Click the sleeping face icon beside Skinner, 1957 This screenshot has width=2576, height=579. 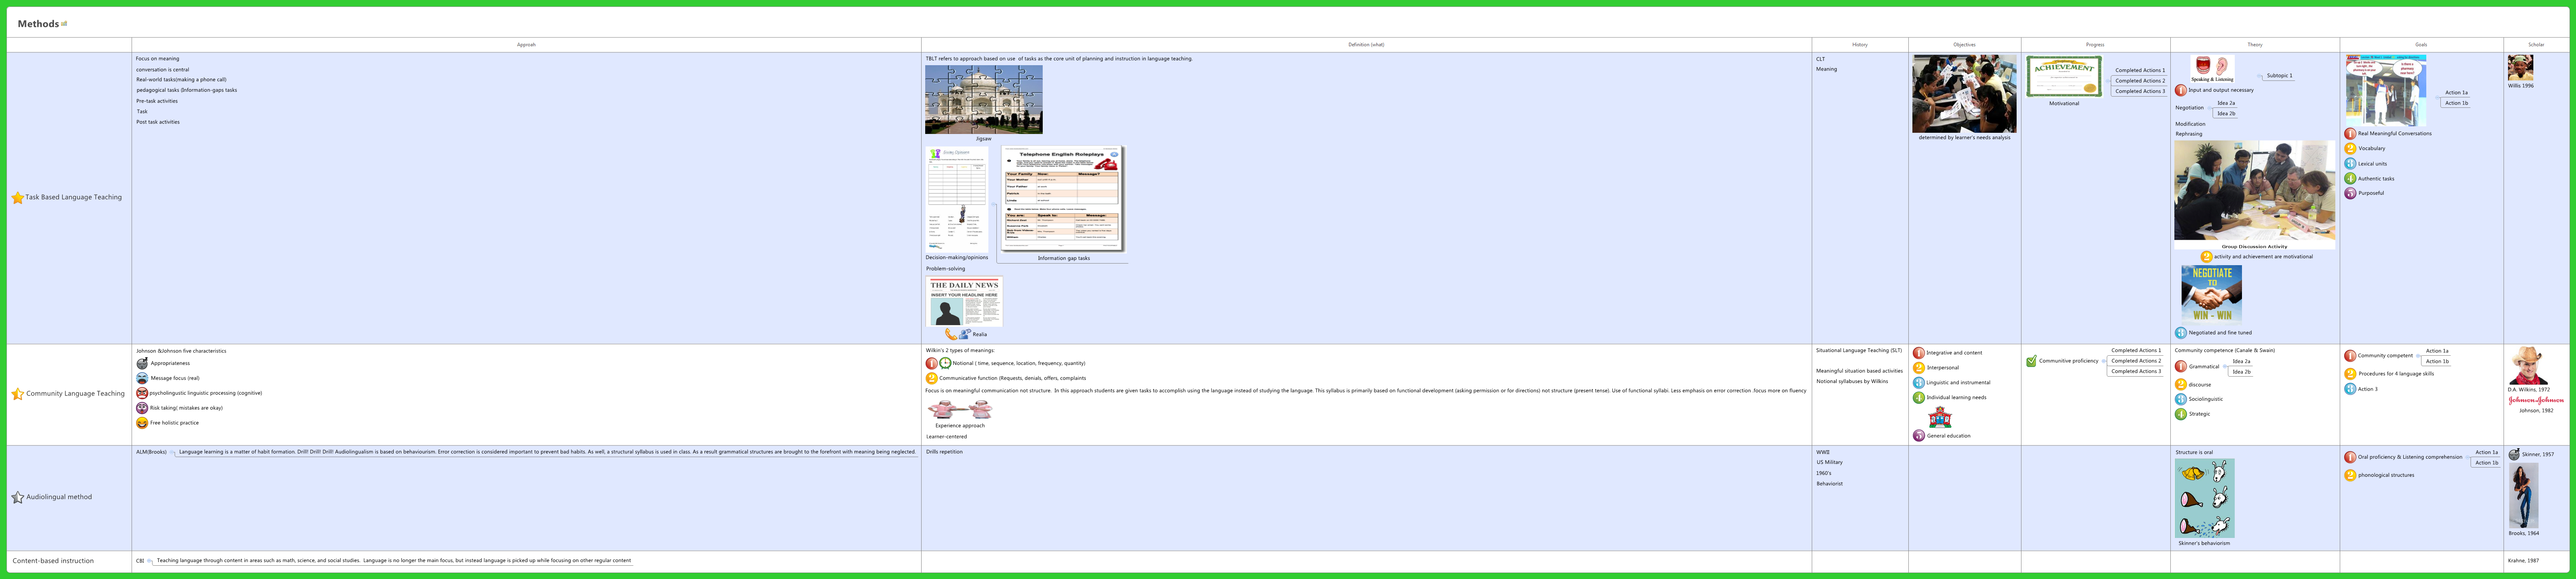(x=2514, y=455)
